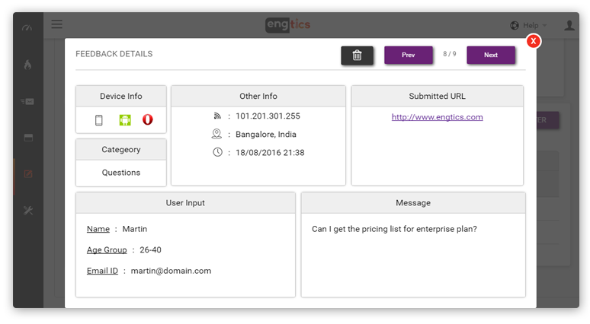Click the Other Info panel header
The image size is (590, 324).
(x=258, y=96)
